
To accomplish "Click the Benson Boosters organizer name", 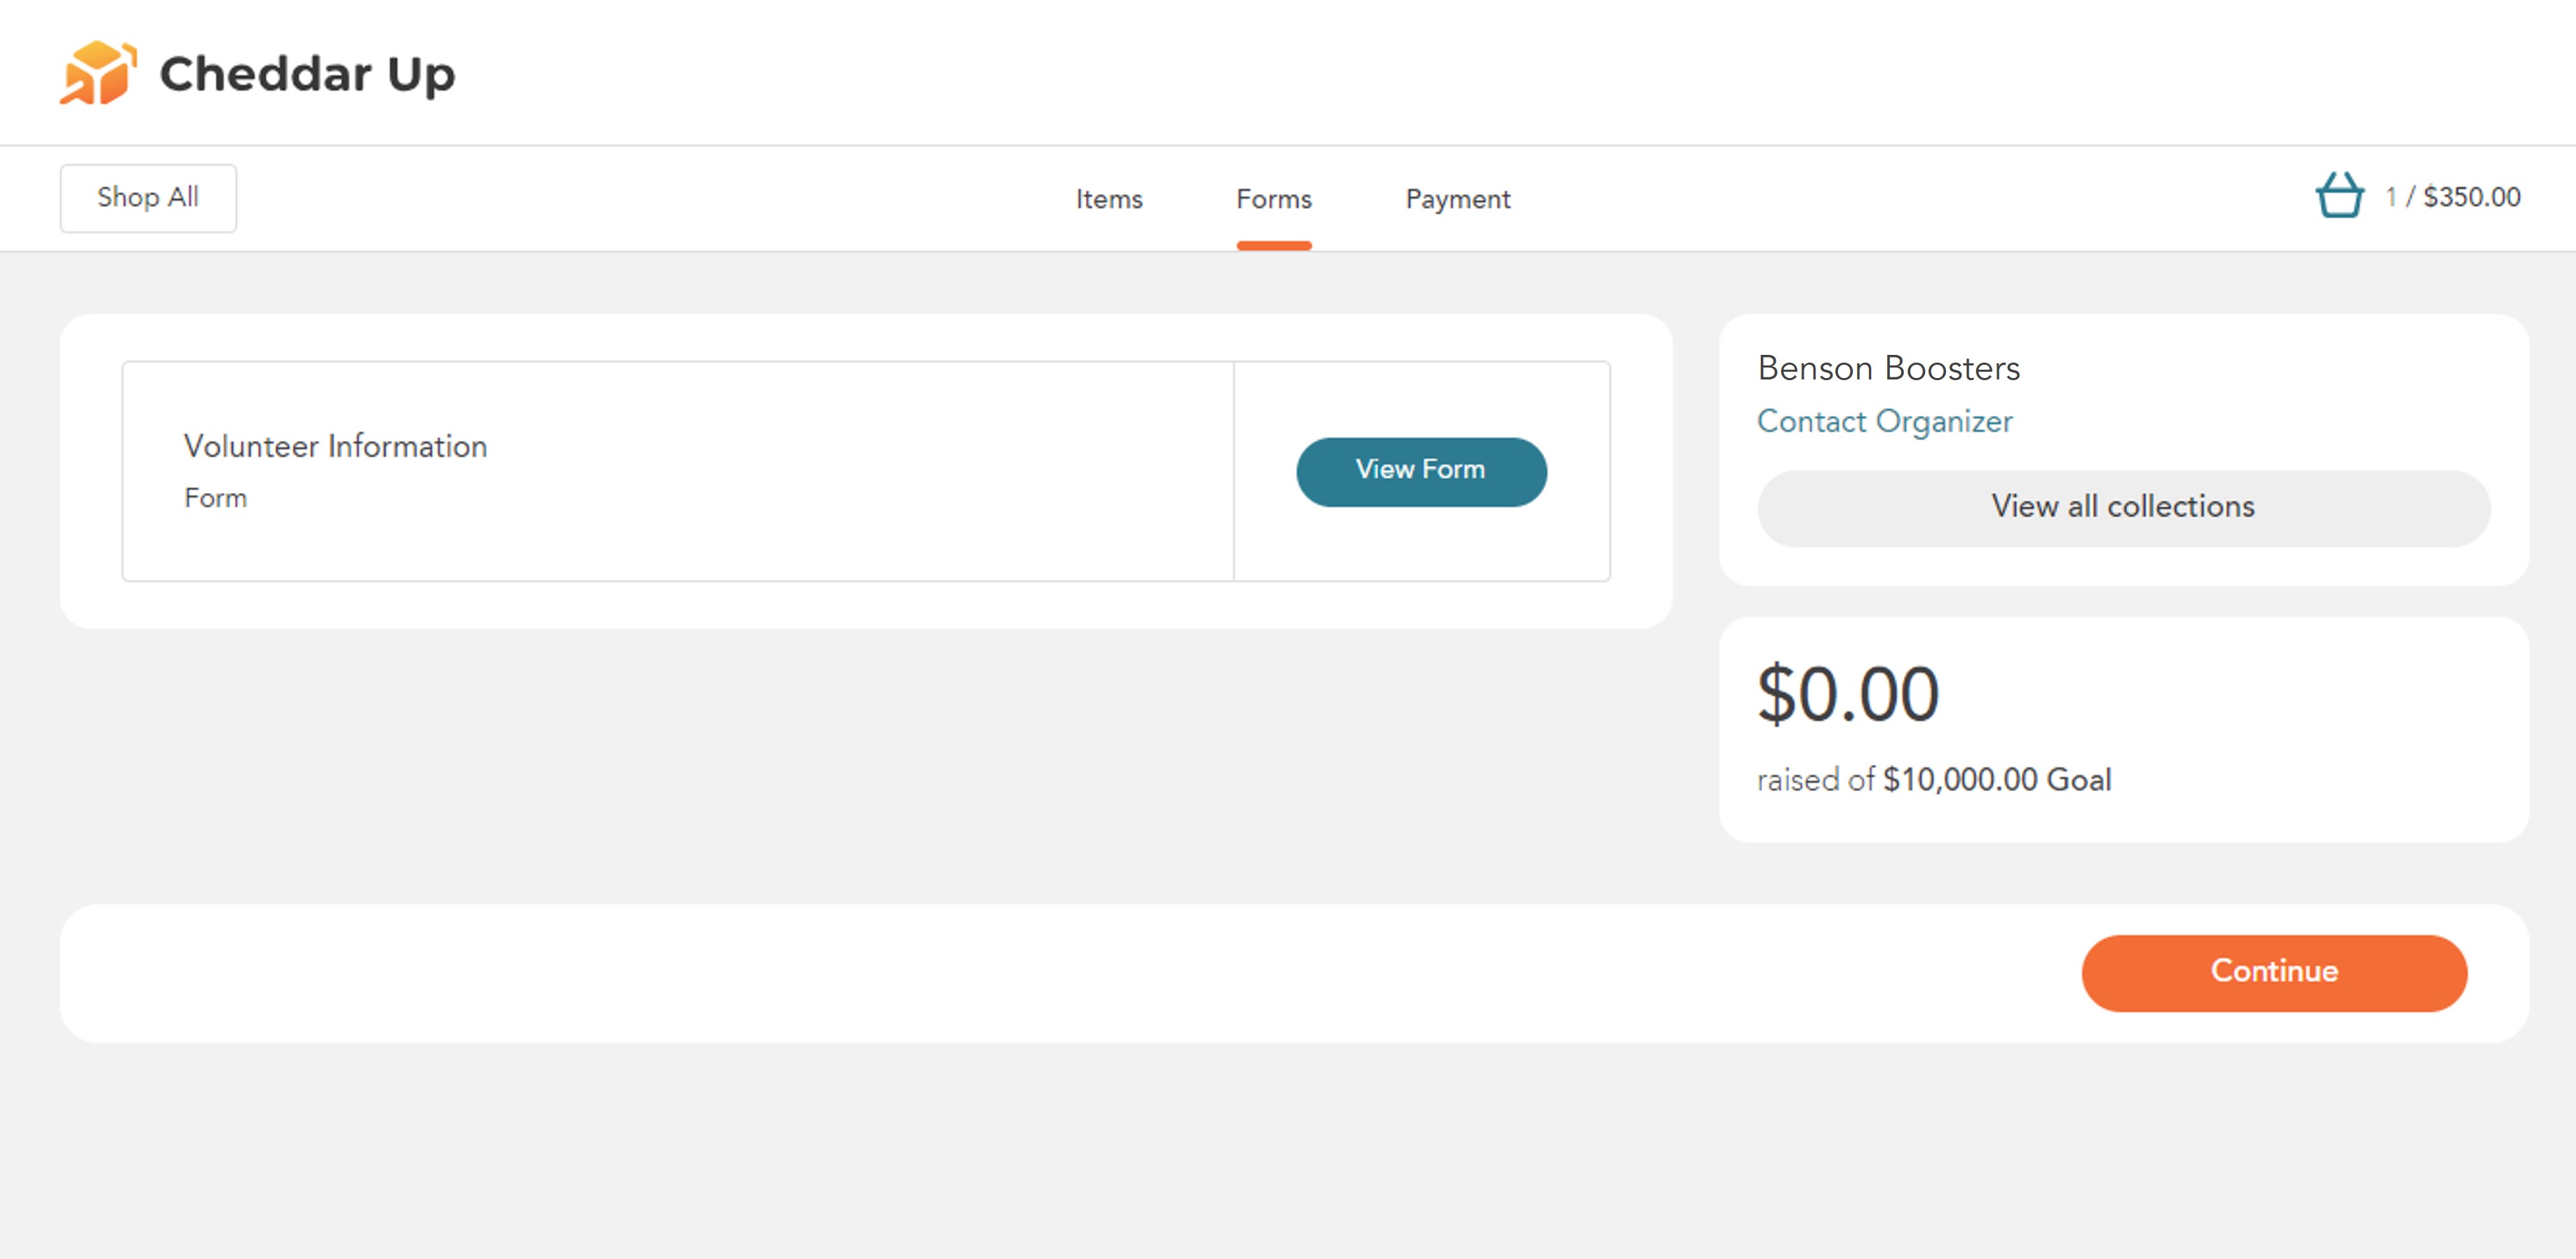I will 1888,368.
